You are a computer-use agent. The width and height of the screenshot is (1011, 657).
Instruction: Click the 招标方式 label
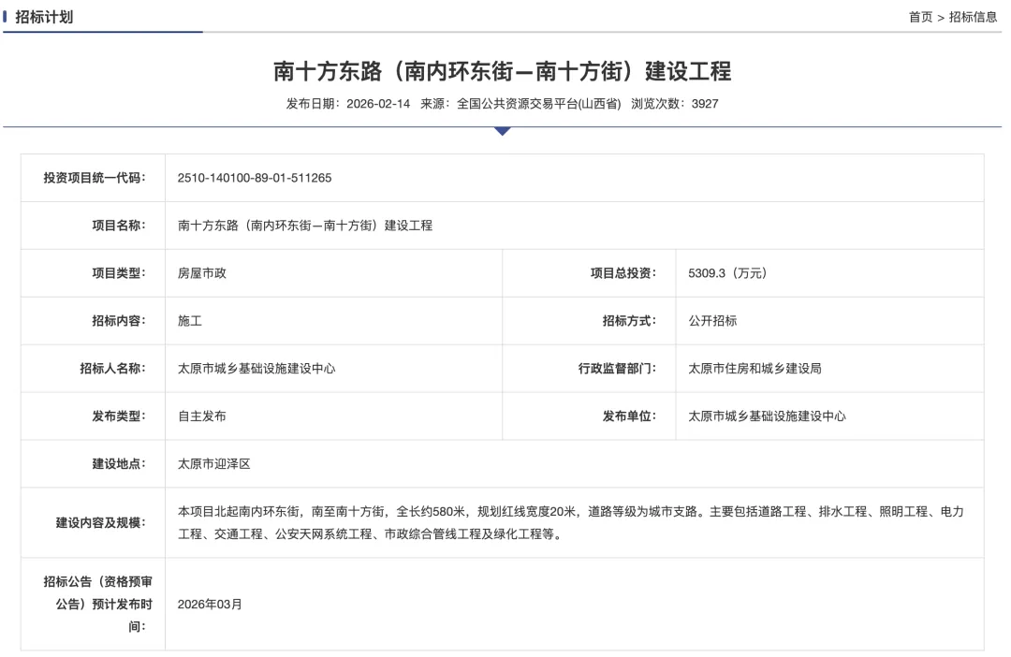click(629, 321)
